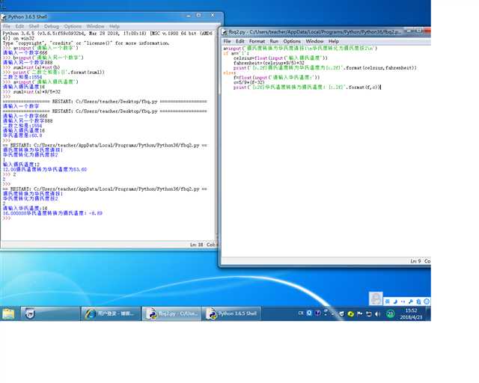
Task: Open Edit menu in fbq2.py editor
Action: tap(240, 41)
